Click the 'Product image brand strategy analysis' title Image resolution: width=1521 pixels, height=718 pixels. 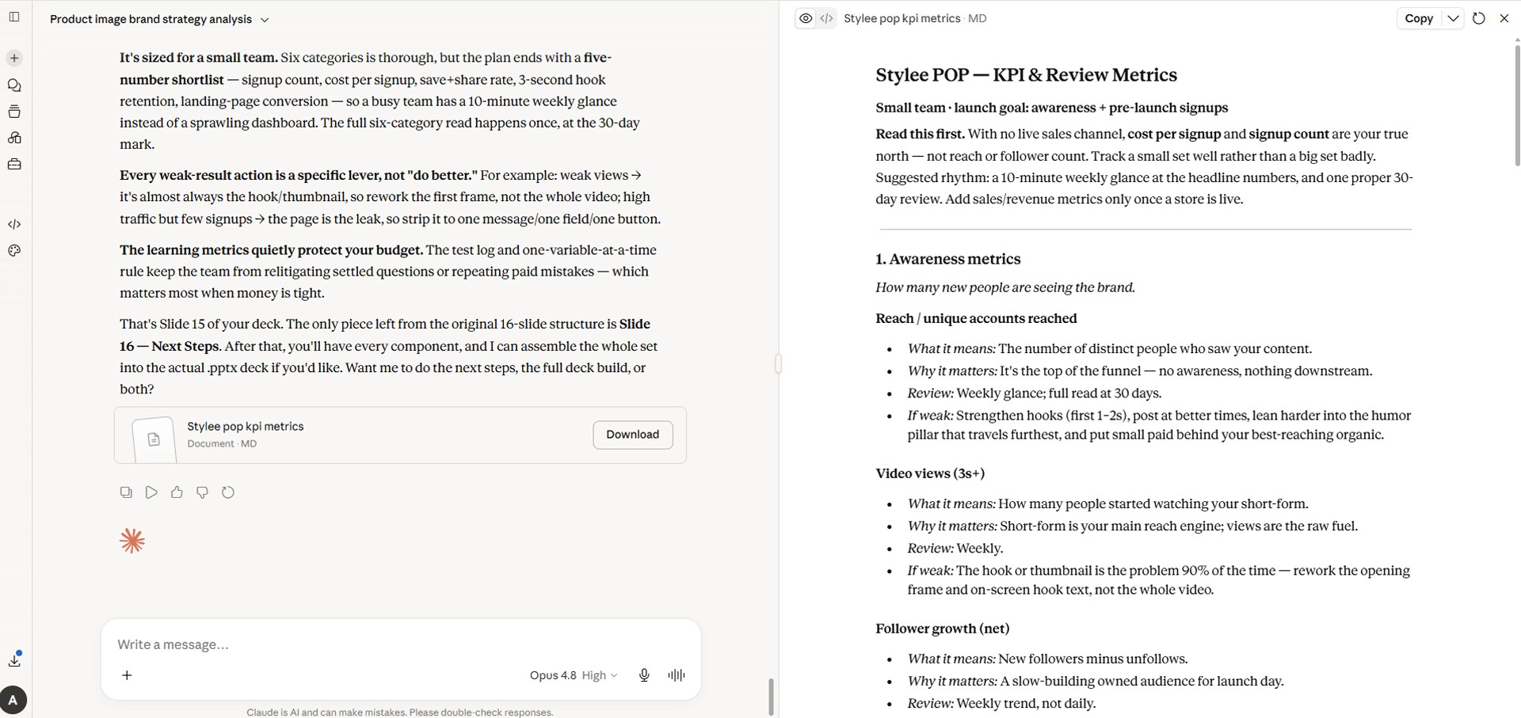151,19
